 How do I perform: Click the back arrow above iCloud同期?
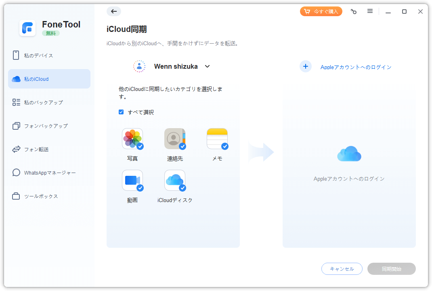pyautogui.click(x=114, y=11)
